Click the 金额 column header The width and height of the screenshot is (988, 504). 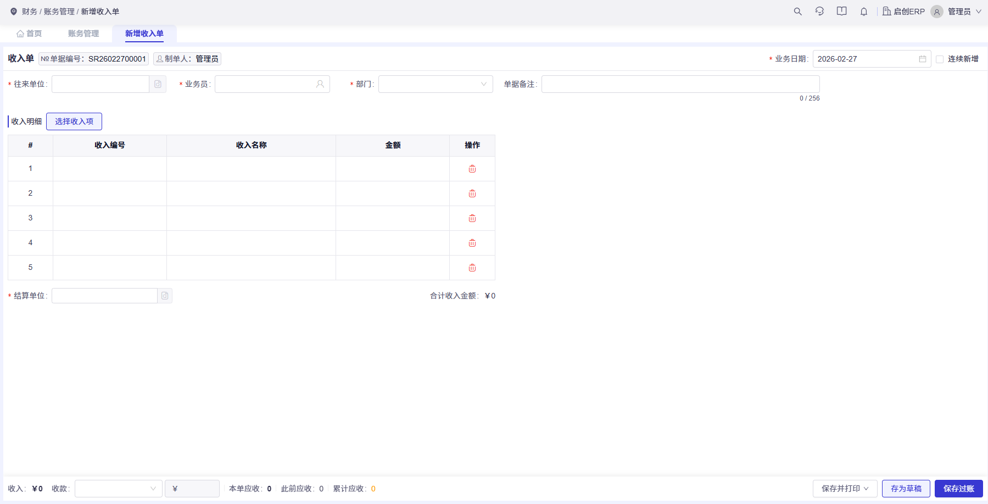point(393,146)
